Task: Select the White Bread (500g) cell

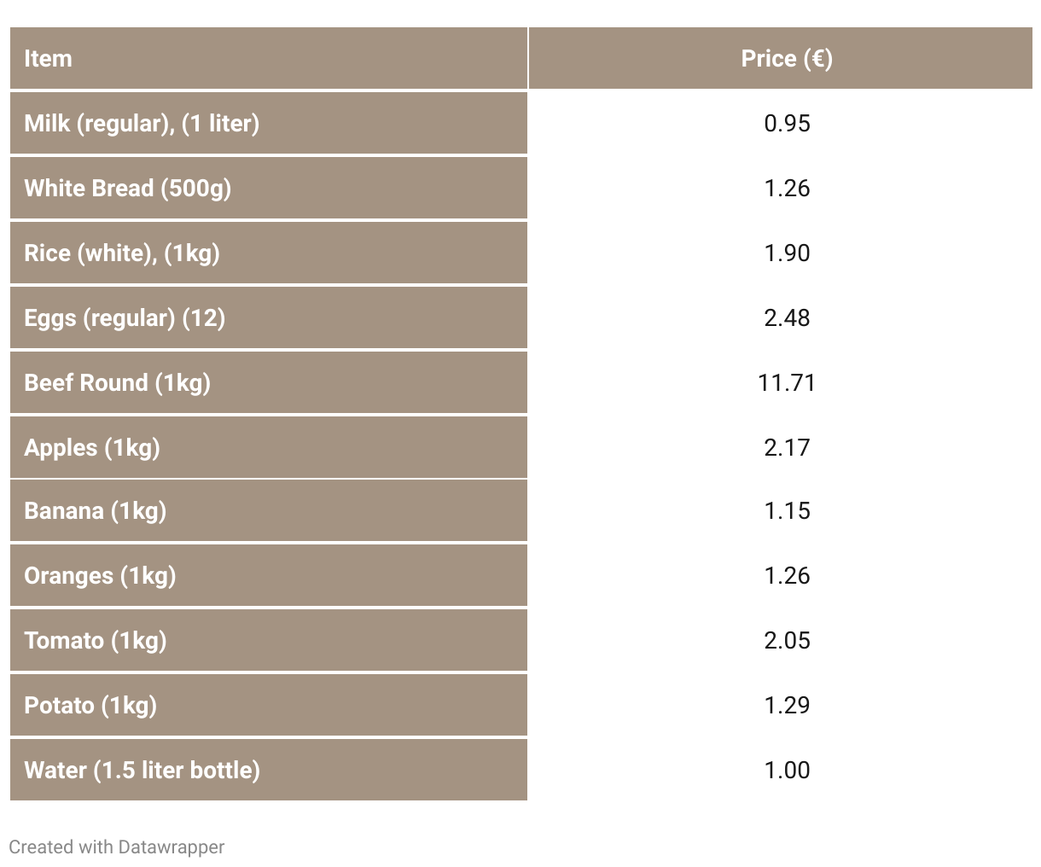Action: [269, 188]
